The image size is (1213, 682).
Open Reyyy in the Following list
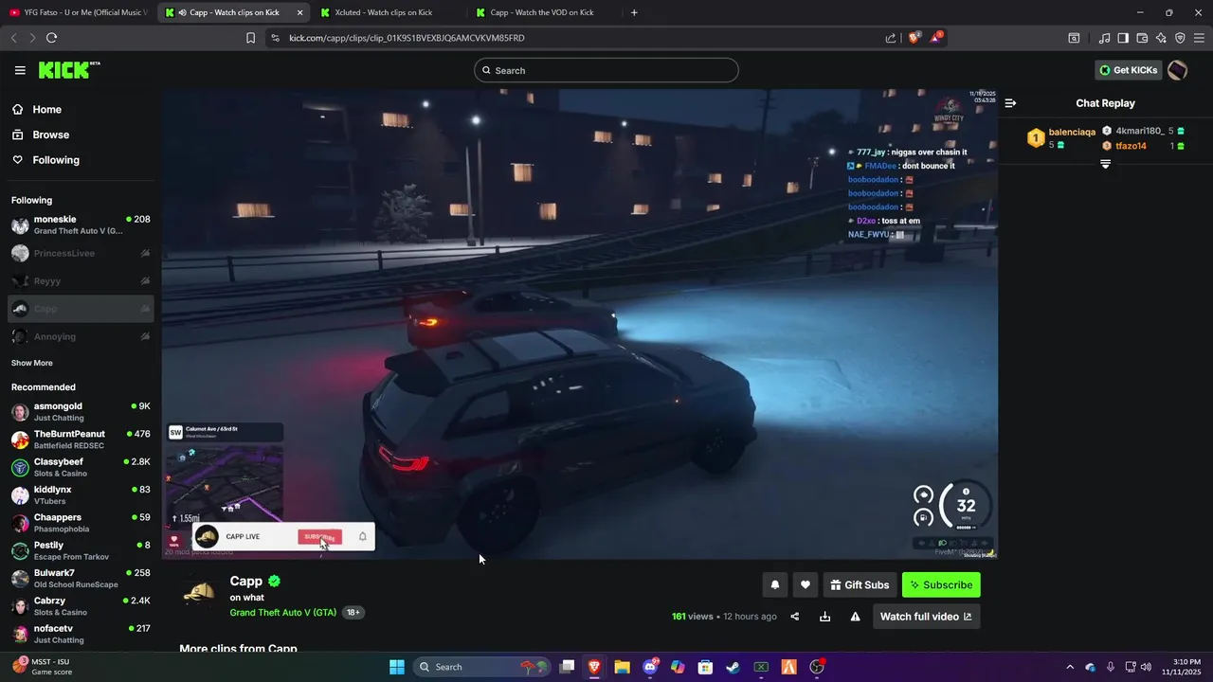pyautogui.click(x=81, y=281)
